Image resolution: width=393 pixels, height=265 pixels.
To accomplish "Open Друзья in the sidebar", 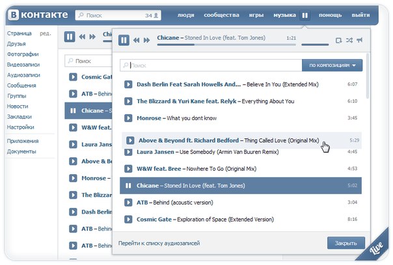I will coord(16,44).
